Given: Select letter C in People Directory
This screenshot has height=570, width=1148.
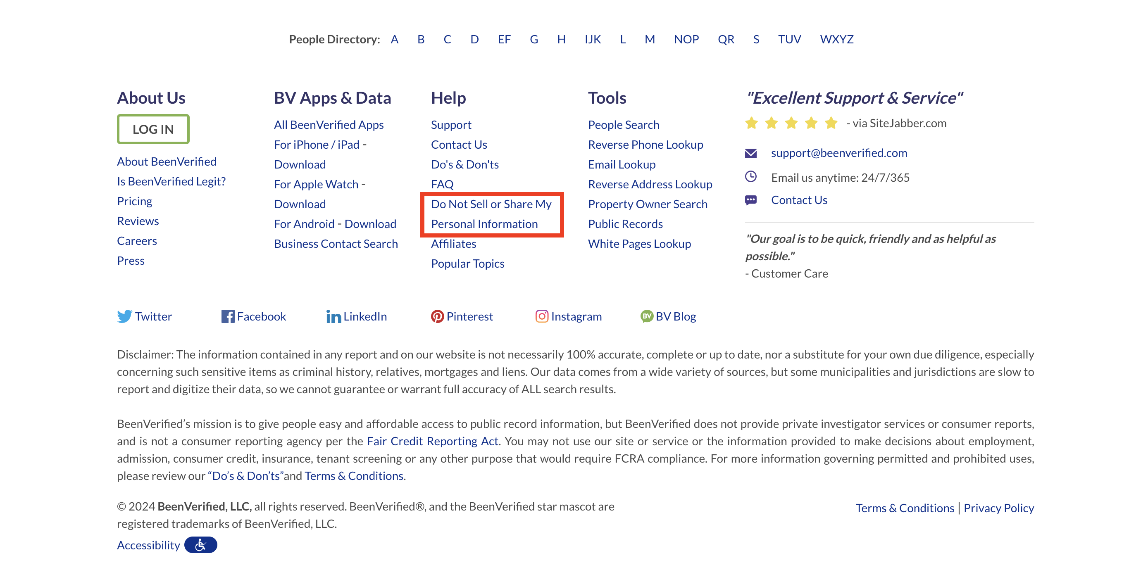Looking at the screenshot, I should (x=448, y=39).
